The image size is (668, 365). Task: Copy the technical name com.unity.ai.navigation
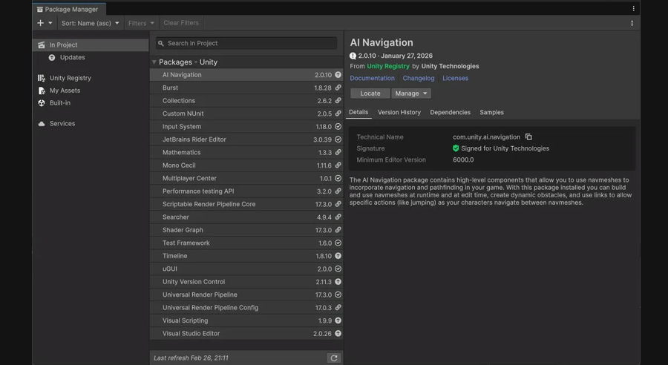point(528,137)
